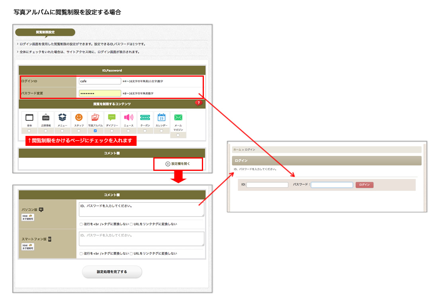Click the パスワード変更 label
Image resolution: width=438 pixels, height=300 pixels.
pos(32,93)
